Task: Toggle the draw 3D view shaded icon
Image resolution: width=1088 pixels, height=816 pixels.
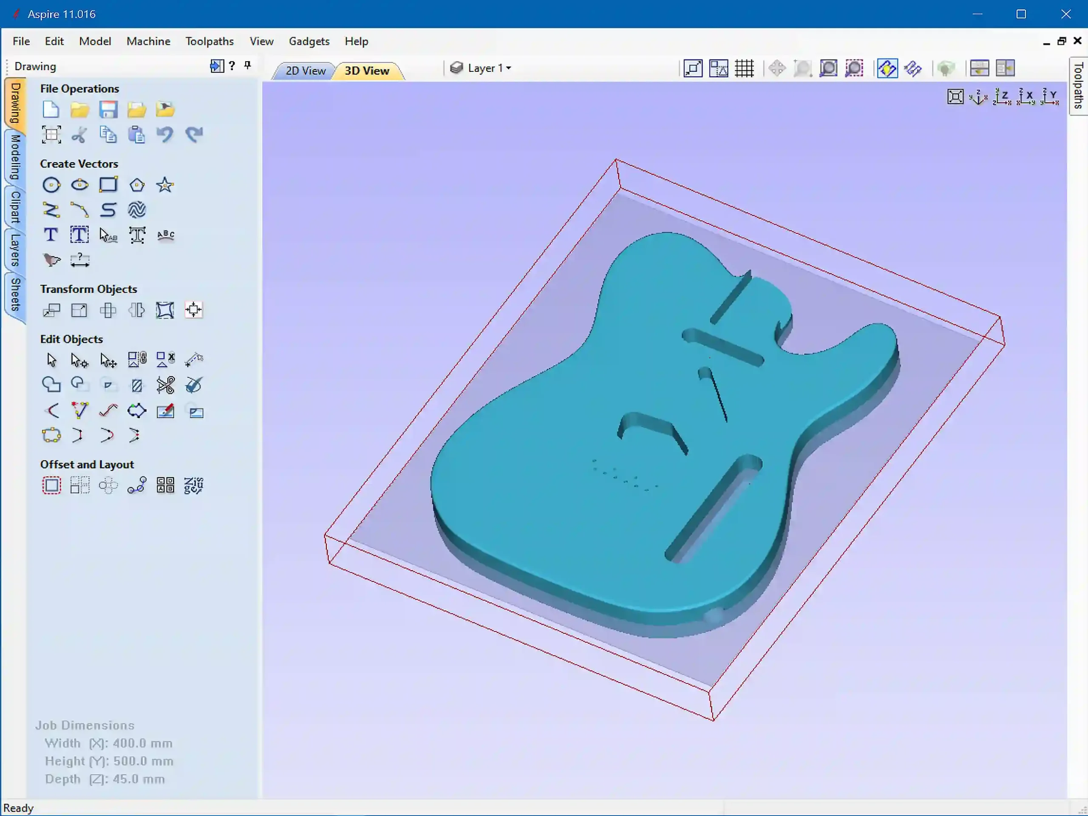Action: 887,68
